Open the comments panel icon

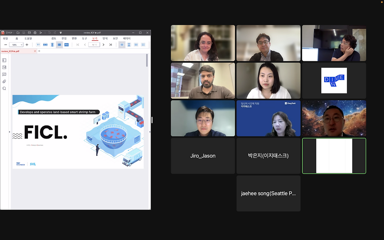(x=4, y=74)
